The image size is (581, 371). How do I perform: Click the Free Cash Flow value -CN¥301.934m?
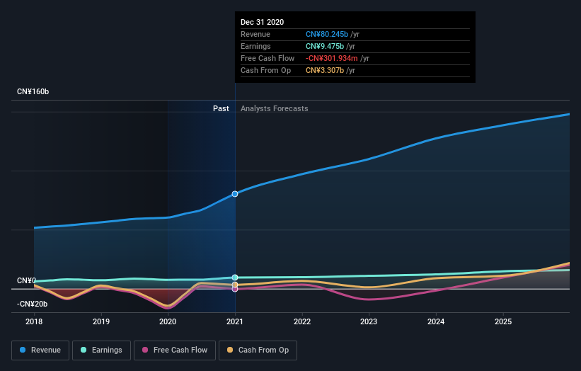(332, 58)
